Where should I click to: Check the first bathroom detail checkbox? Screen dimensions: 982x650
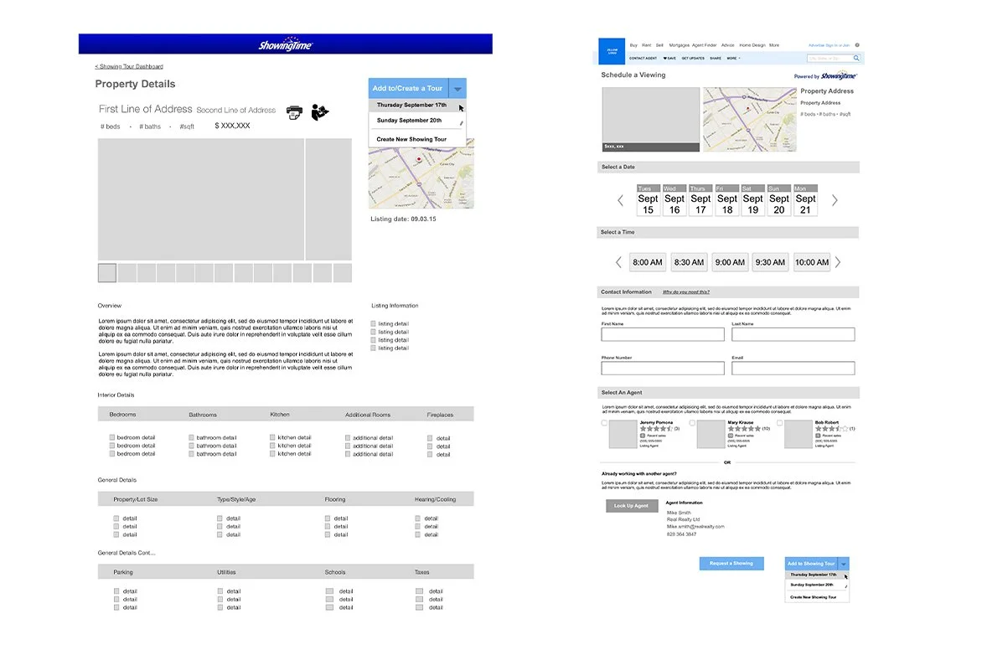click(x=191, y=438)
